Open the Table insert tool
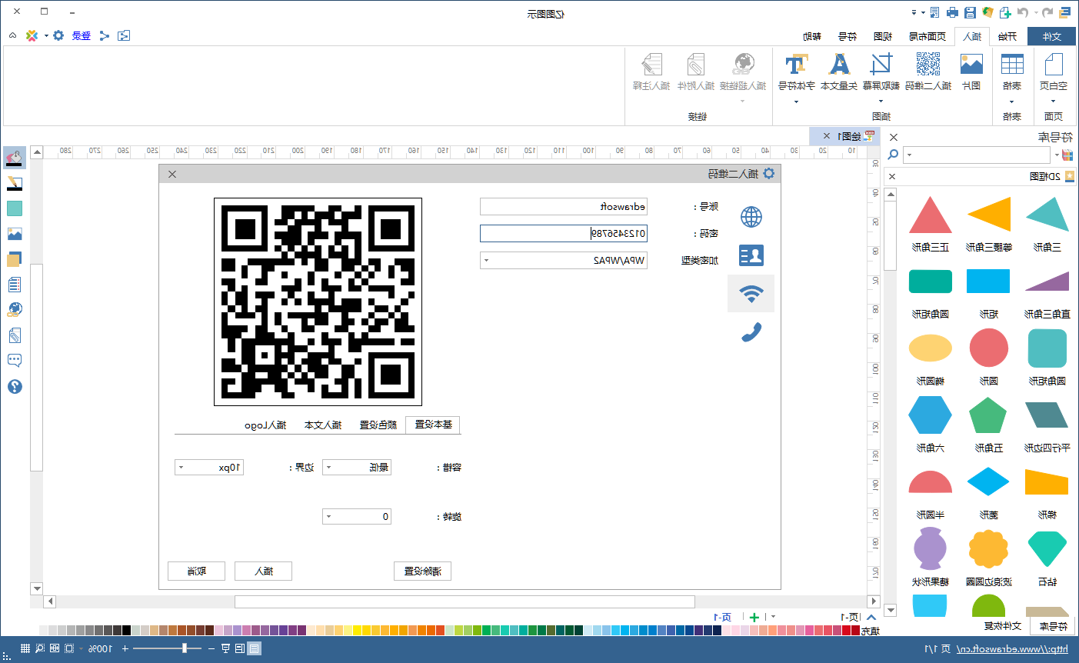 click(x=1012, y=71)
